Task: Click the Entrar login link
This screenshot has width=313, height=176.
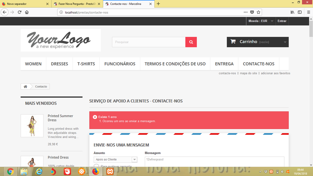Action: click(282, 21)
